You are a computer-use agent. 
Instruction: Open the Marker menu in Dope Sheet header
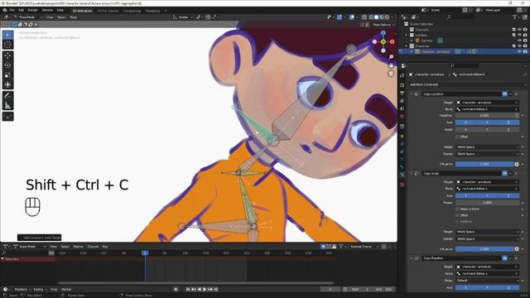(79, 247)
